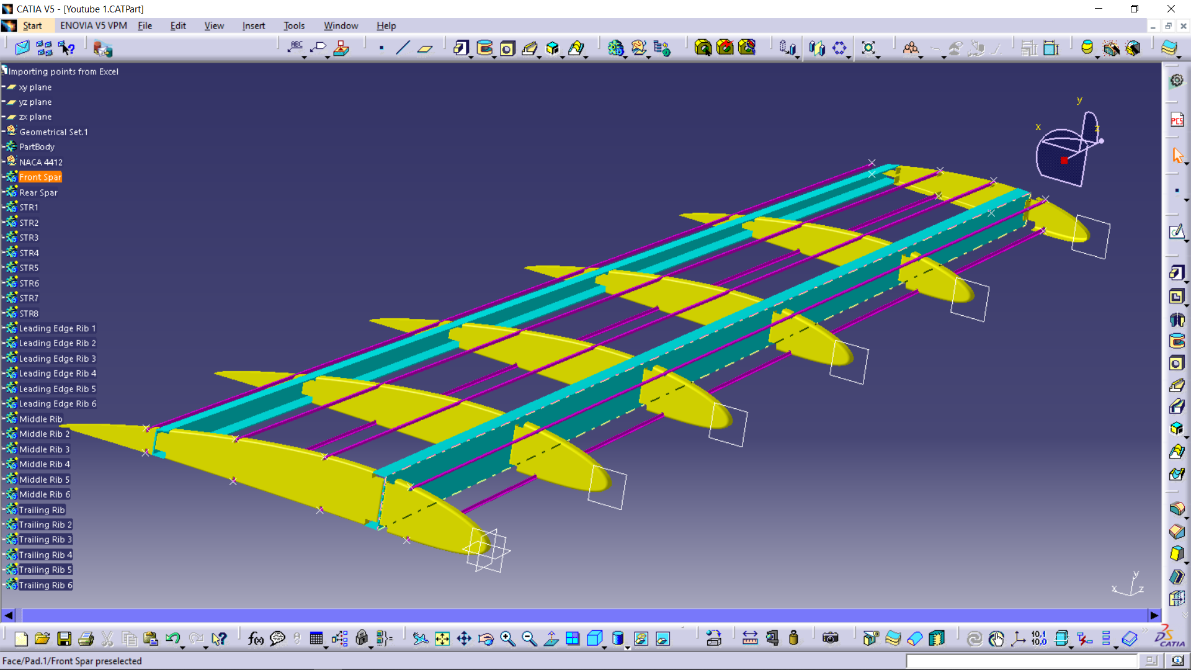Click the Save file icon
This screenshot has height=670, width=1191.
(64, 638)
